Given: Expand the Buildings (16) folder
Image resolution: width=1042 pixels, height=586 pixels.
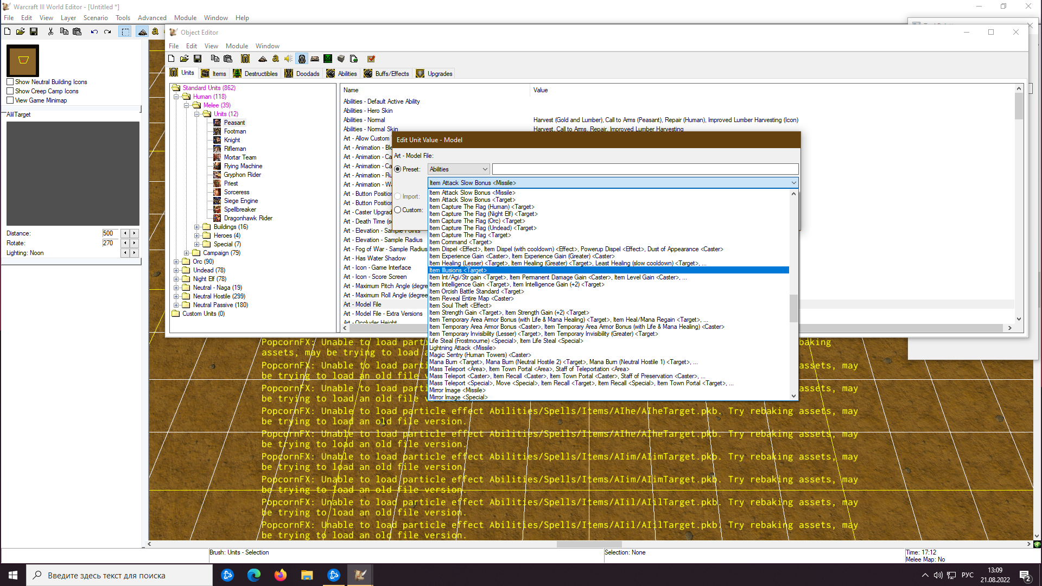Looking at the screenshot, I should [x=197, y=227].
